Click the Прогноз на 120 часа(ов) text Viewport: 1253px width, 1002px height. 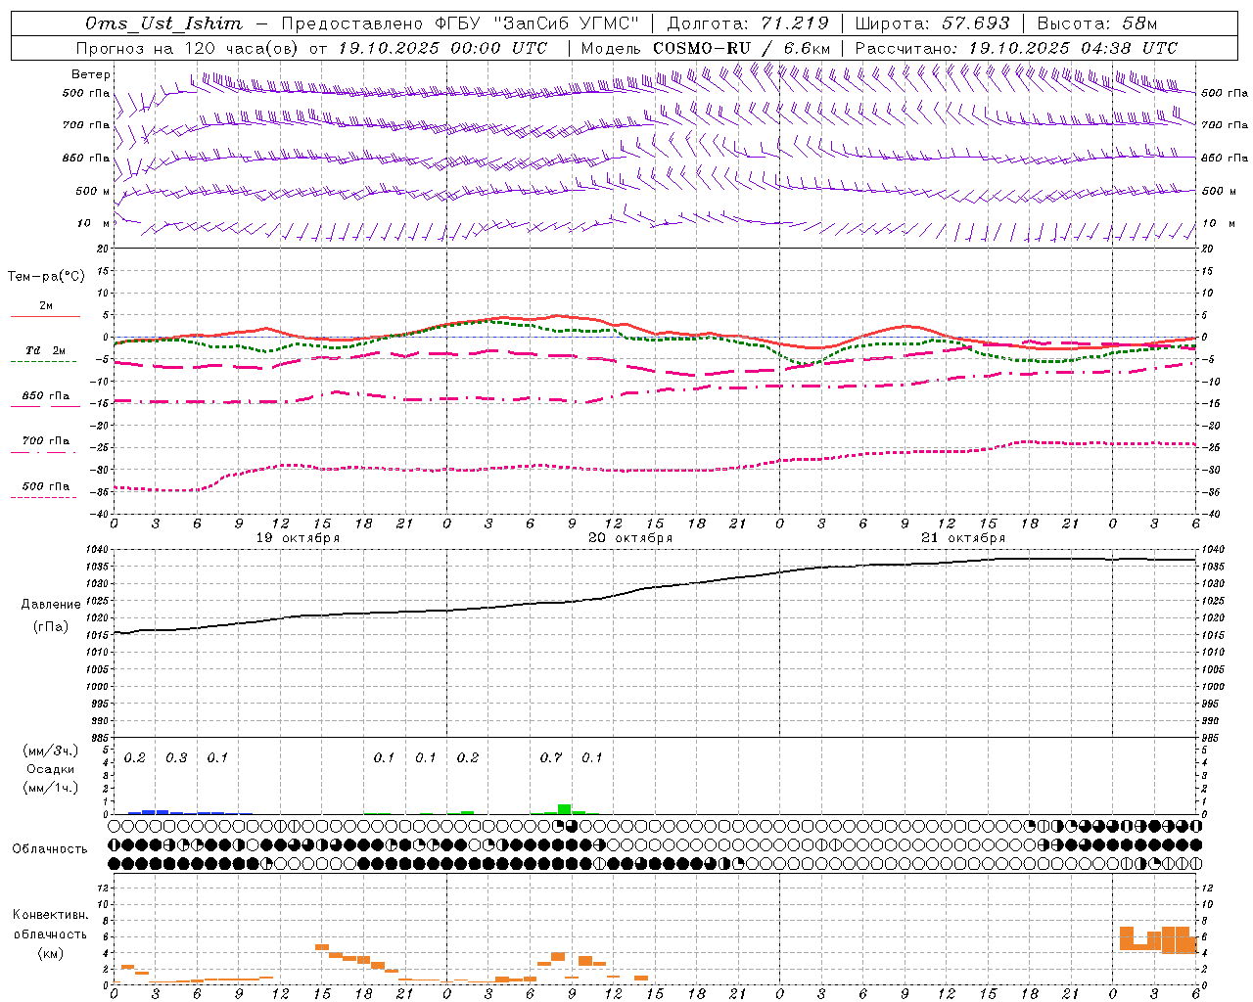(x=189, y=48)
